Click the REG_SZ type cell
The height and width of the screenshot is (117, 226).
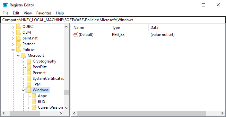(118, 35)
